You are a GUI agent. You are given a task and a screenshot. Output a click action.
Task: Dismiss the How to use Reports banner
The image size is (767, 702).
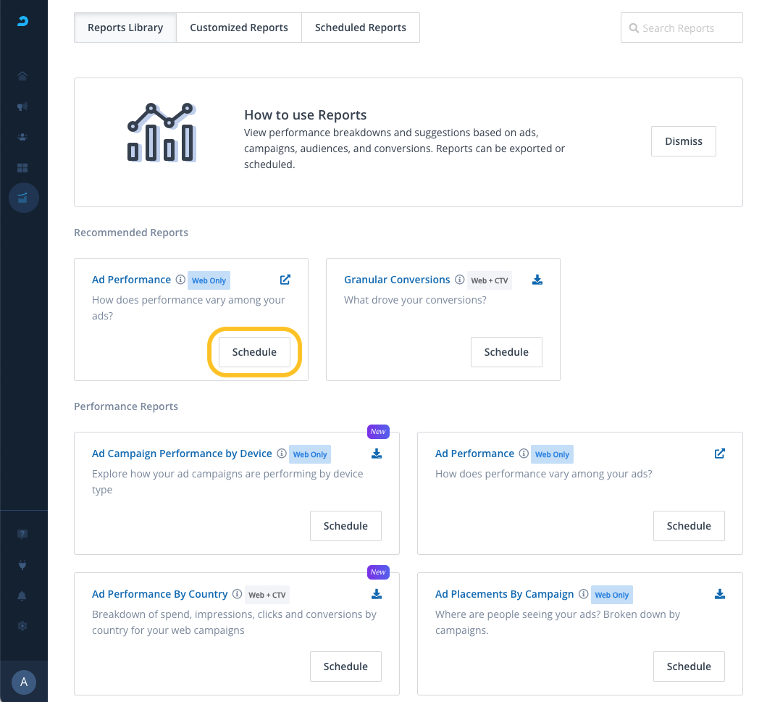point(684,141)
